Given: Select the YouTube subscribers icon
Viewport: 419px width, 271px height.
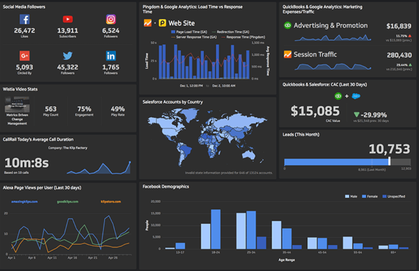Looking at the screenshot, I should (68, 19).
